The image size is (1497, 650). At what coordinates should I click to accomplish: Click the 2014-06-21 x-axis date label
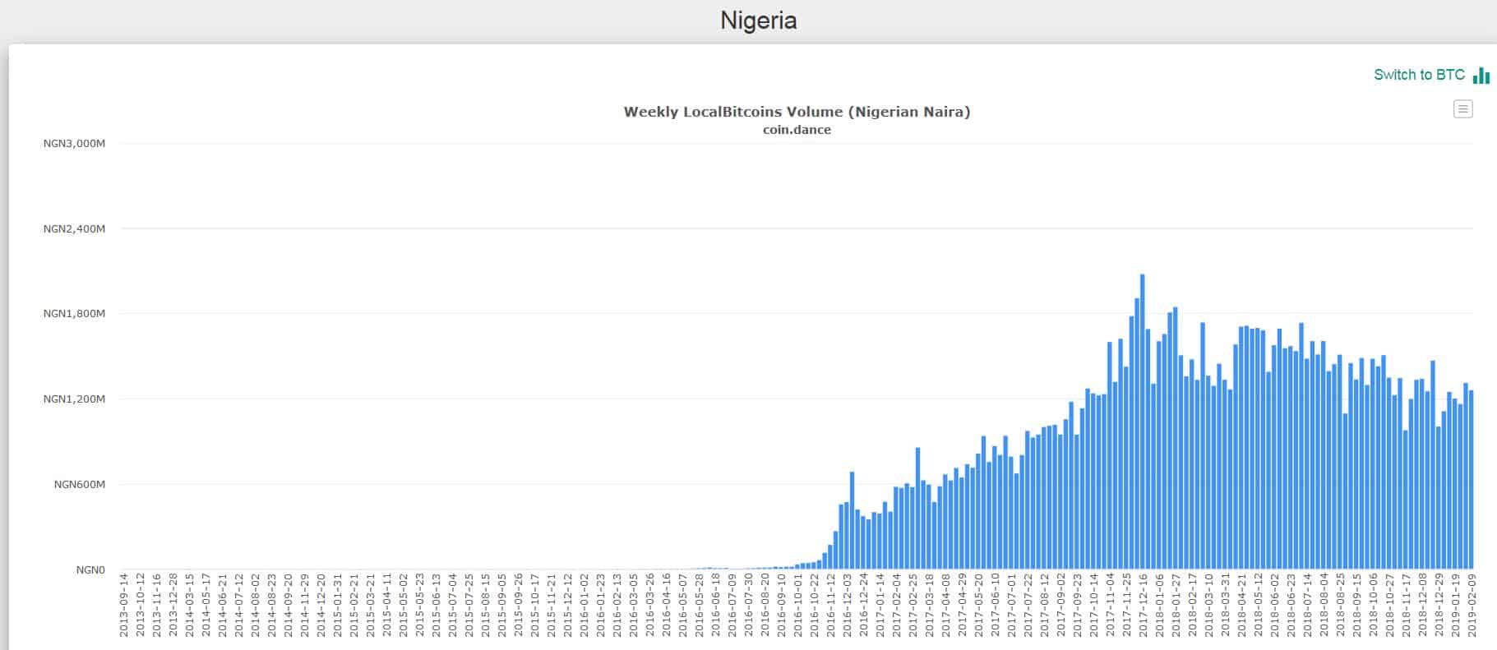[x=223, y=605]
